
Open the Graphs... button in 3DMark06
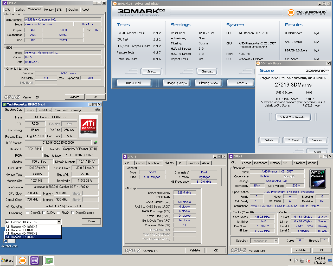point(241,83)
